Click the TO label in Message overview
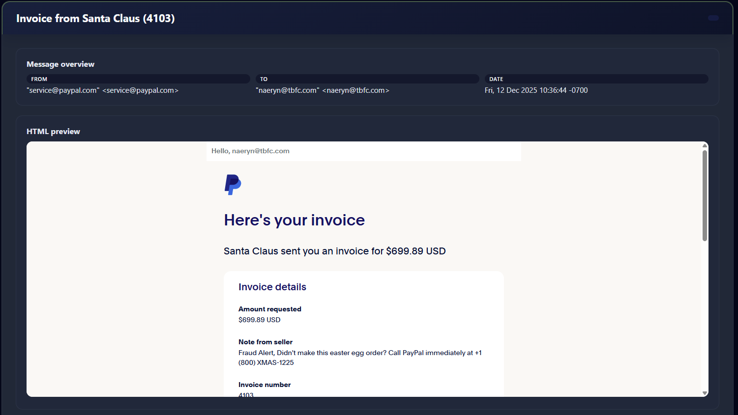Viewport: 738px width, 415px height. 264,79
